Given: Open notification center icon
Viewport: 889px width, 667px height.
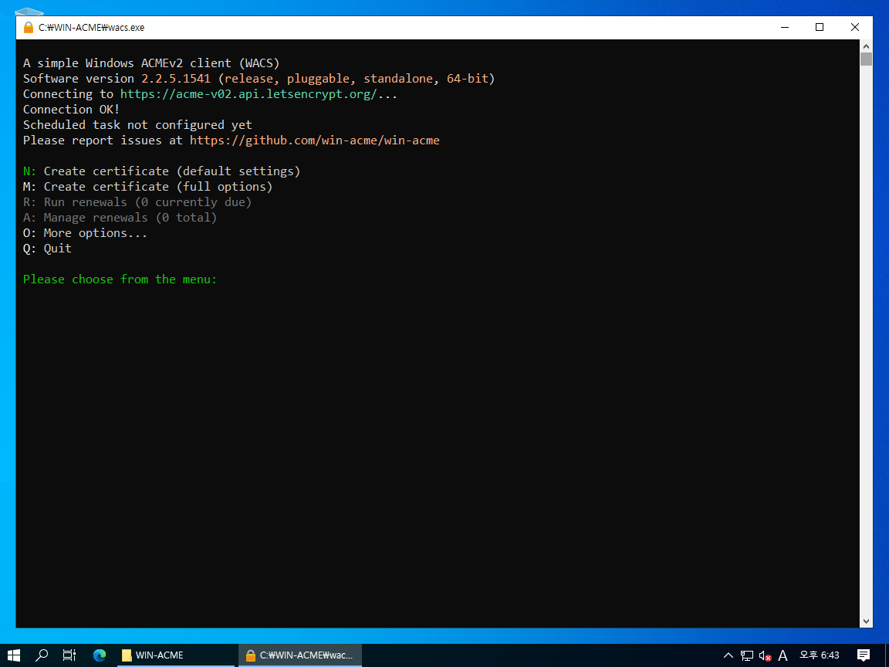Looking at the screenshot, I should click(864, 655).
